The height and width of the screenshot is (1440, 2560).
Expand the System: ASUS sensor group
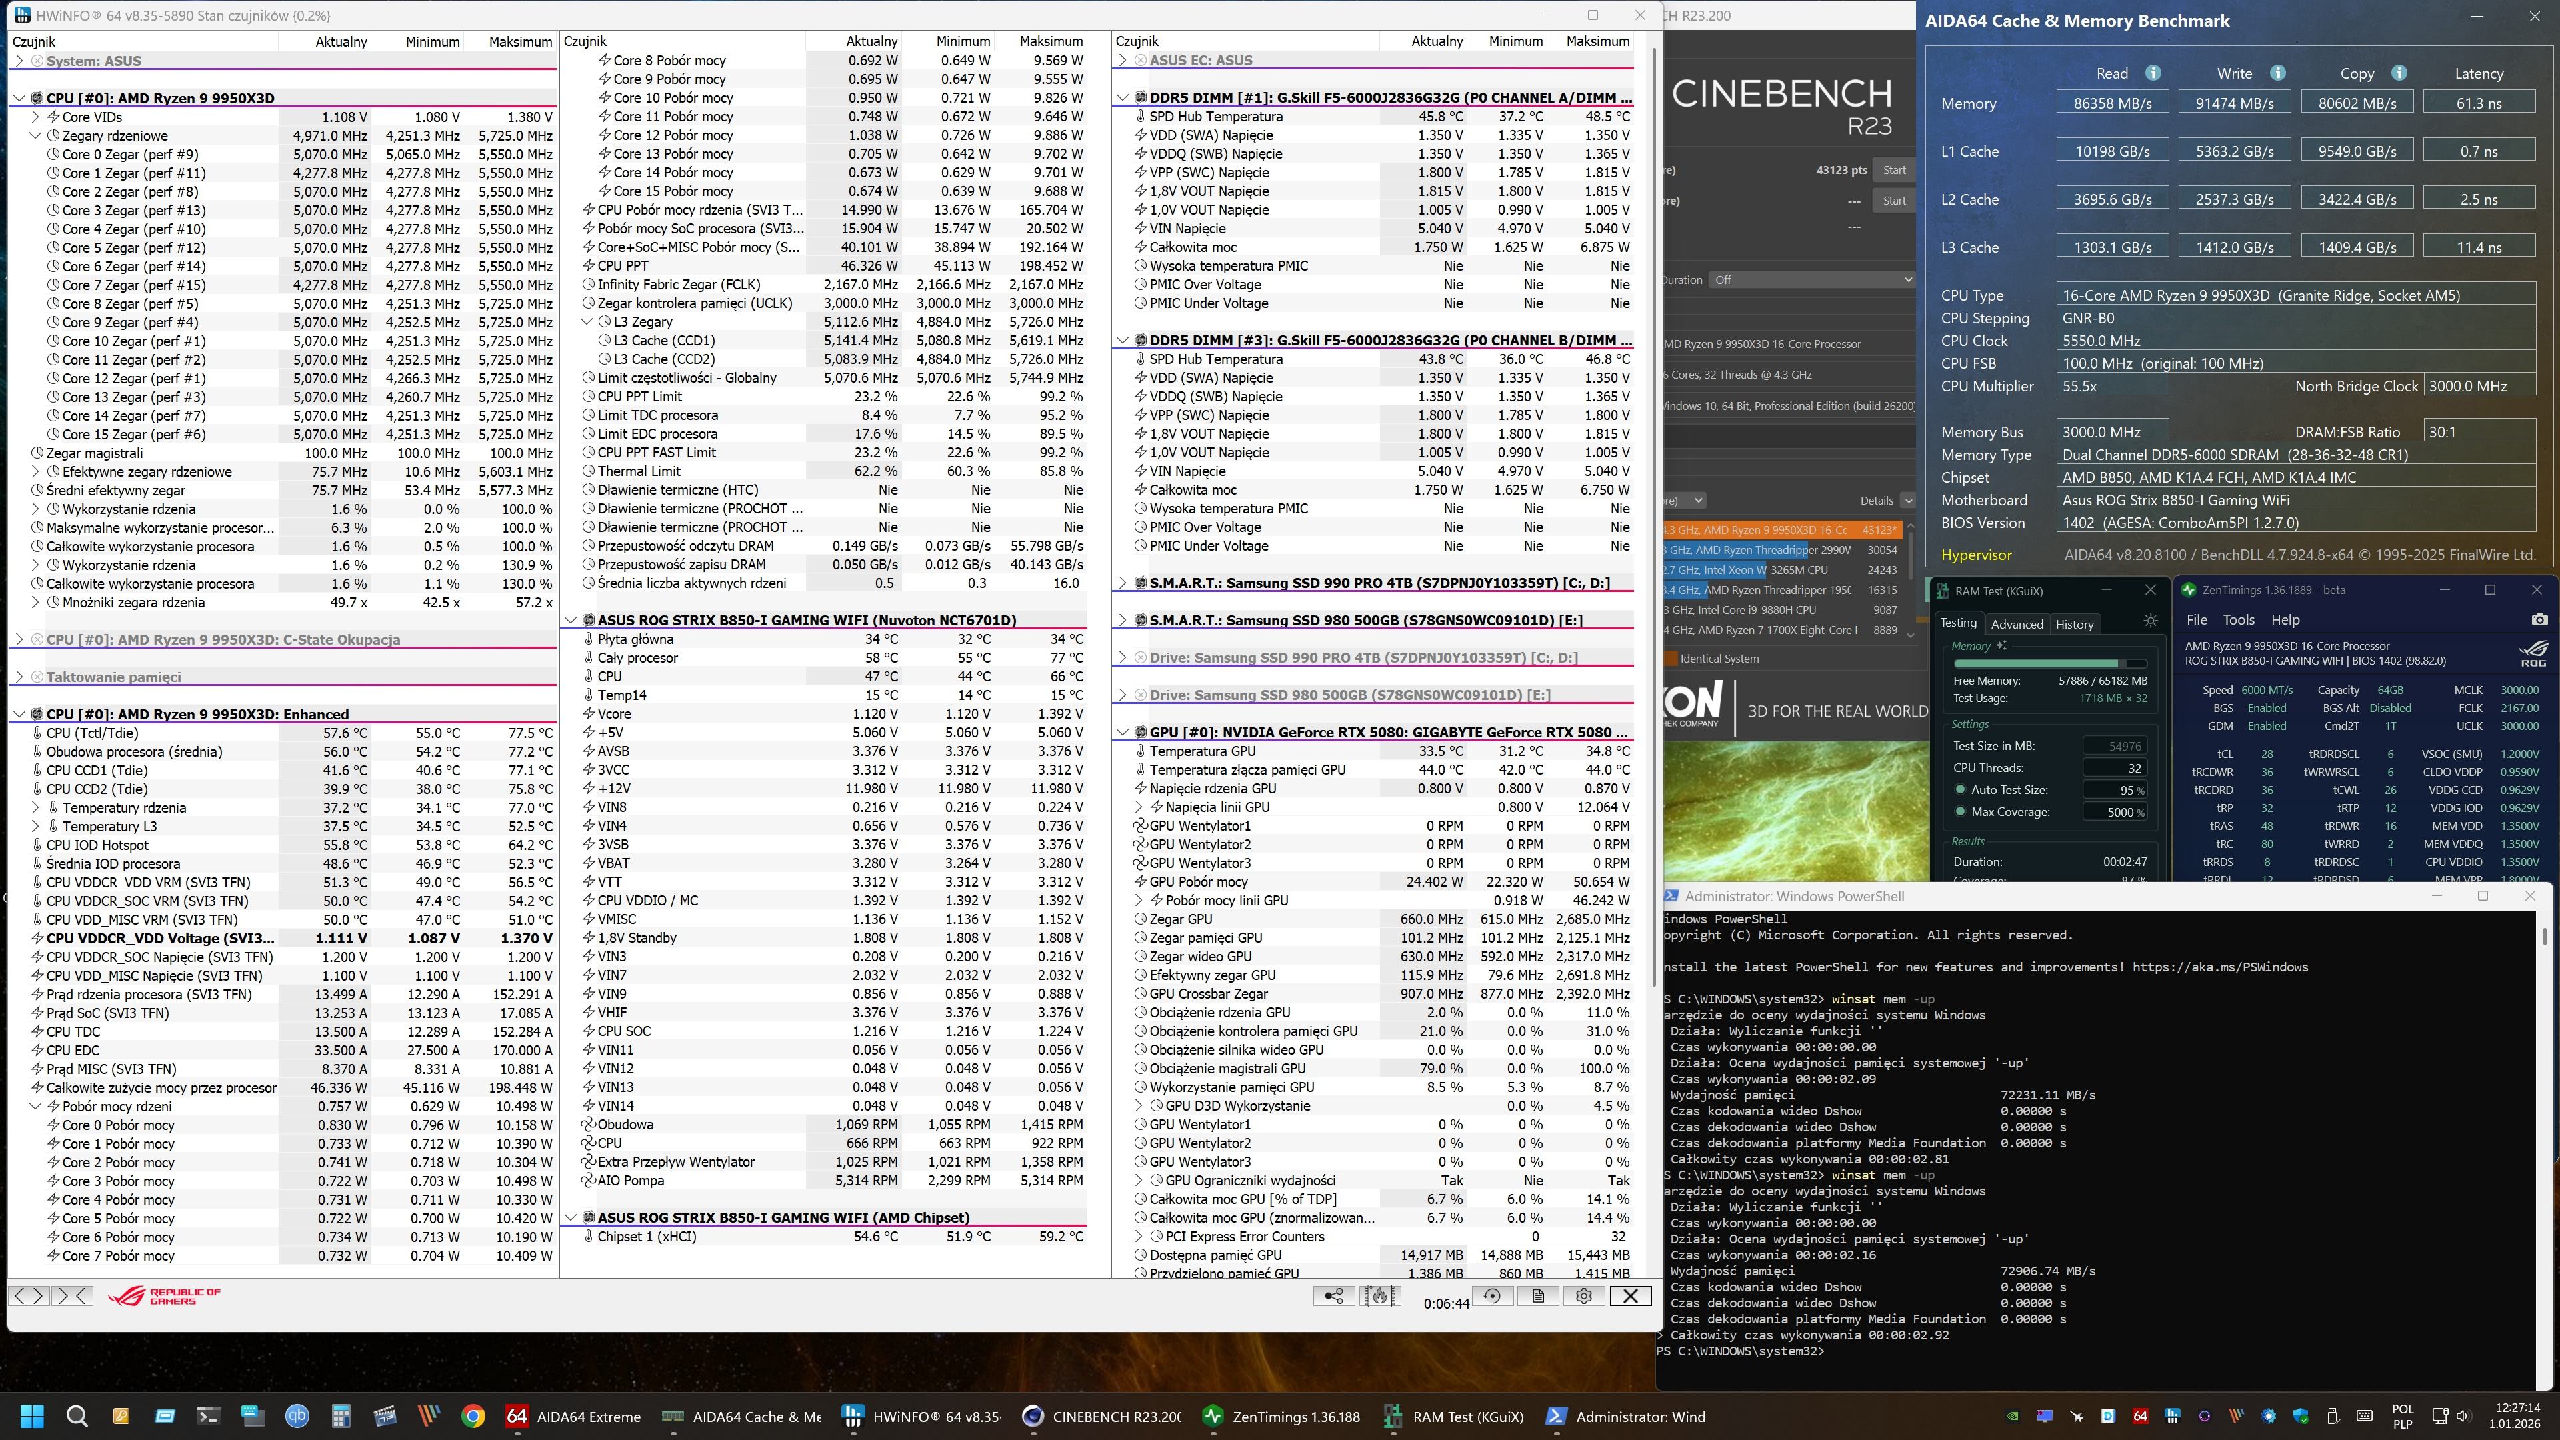pyautogui.click(x=19, y=61)
